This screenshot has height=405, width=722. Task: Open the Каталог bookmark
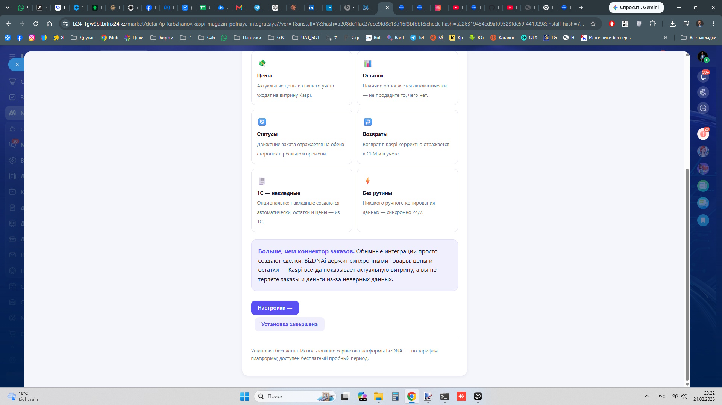pos(502,38)
